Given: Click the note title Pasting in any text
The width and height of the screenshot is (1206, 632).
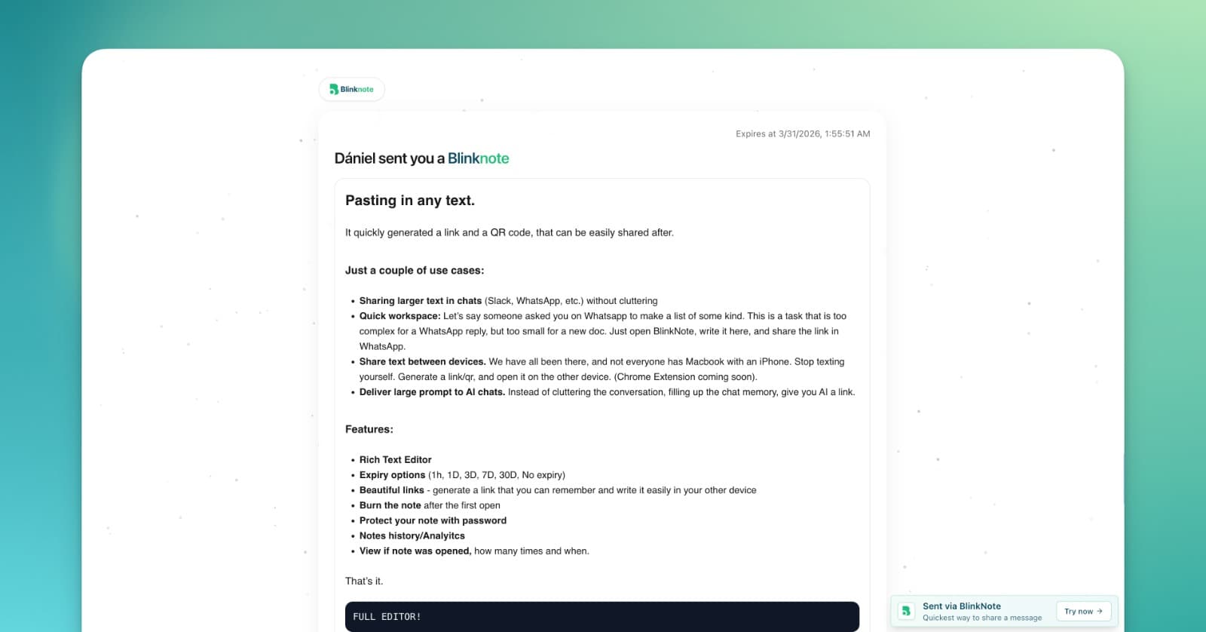Looking at the screenshot, I should (410, 200).
